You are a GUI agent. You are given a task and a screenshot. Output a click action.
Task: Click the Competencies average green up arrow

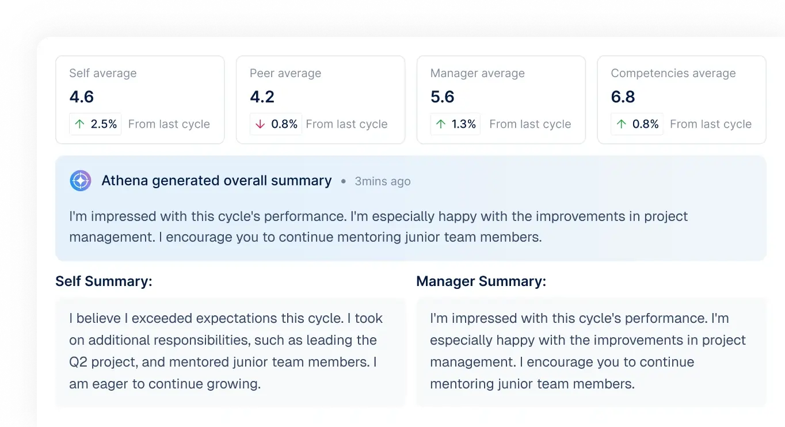click(622, 124)
